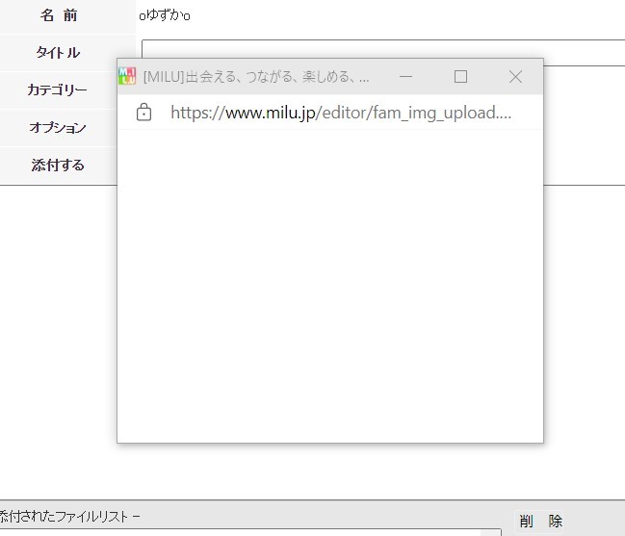Click the padlock site security icon

click(x=144, y=113)
